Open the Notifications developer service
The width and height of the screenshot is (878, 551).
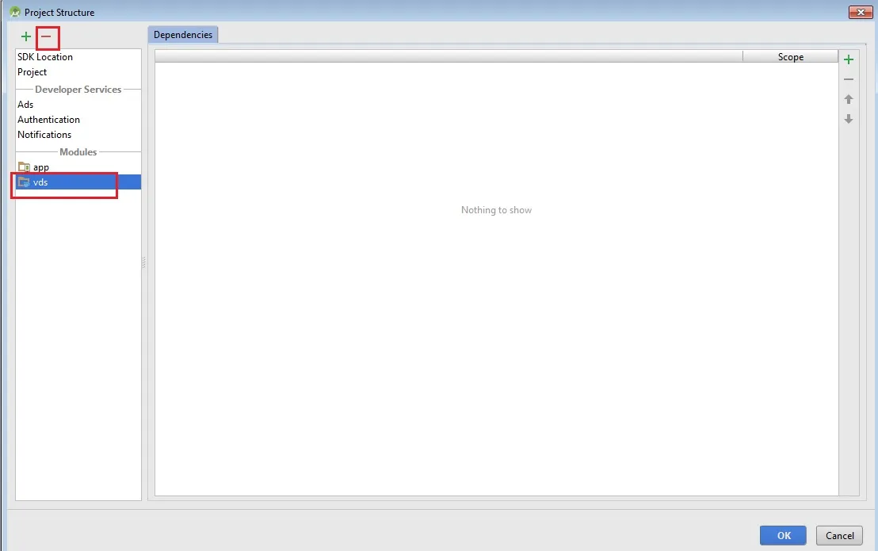78,135
